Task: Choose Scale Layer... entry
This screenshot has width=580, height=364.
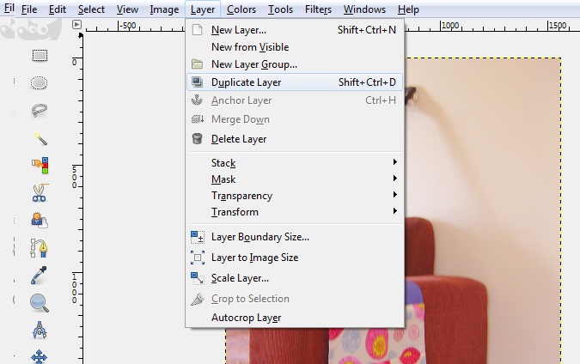Action: coord(295,278)
